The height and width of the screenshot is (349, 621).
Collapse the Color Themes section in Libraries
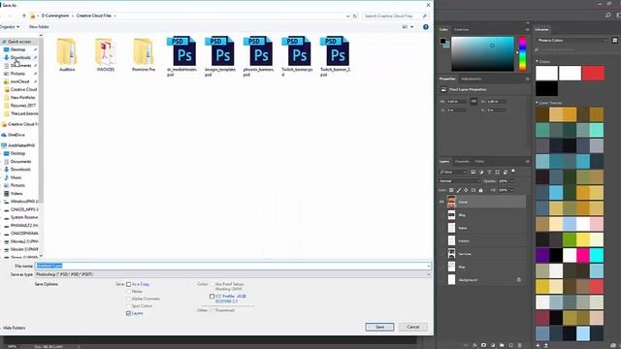coord(537,103)
